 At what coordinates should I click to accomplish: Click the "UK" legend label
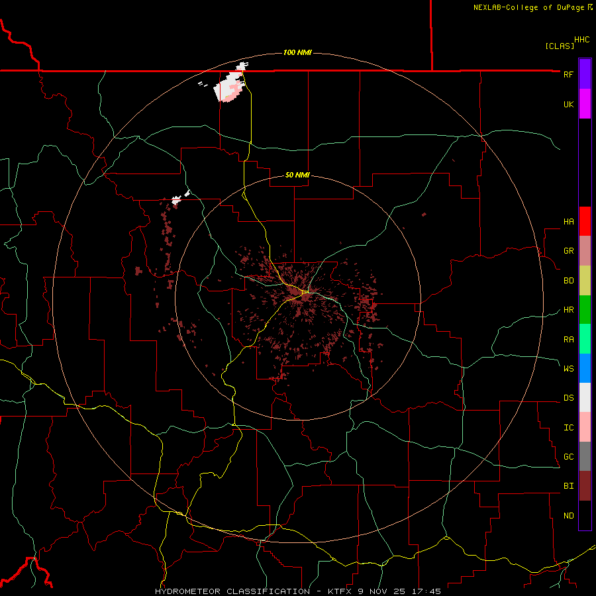[x=568, y=104]
